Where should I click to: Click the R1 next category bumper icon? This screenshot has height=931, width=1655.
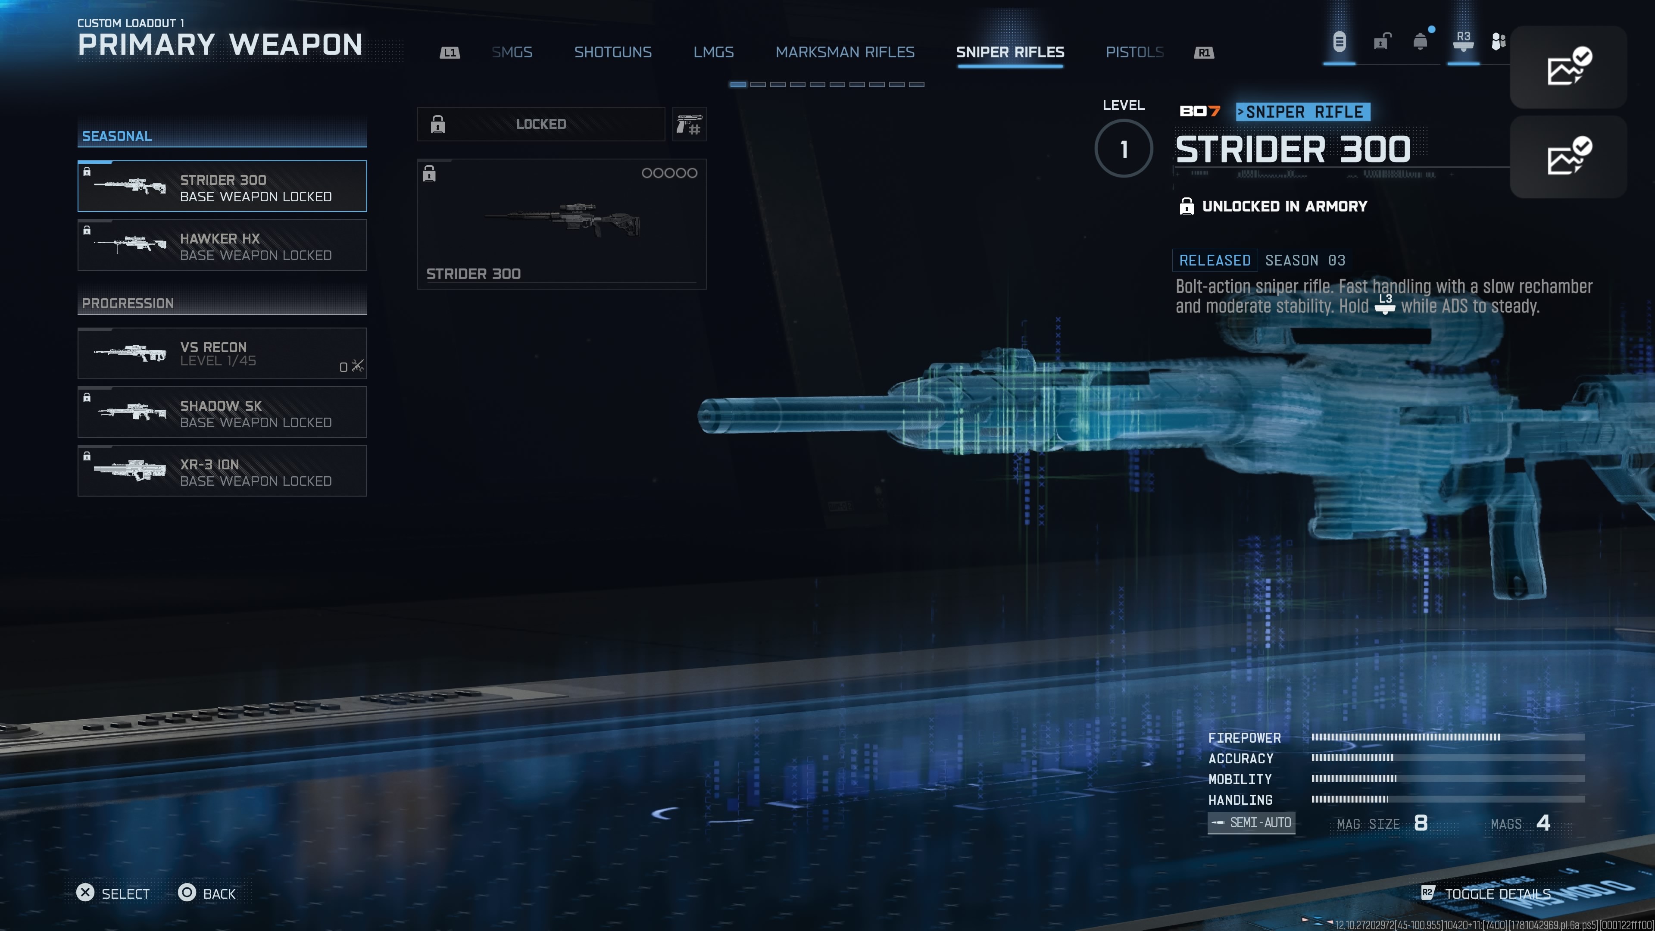[x=1204, y=53]
